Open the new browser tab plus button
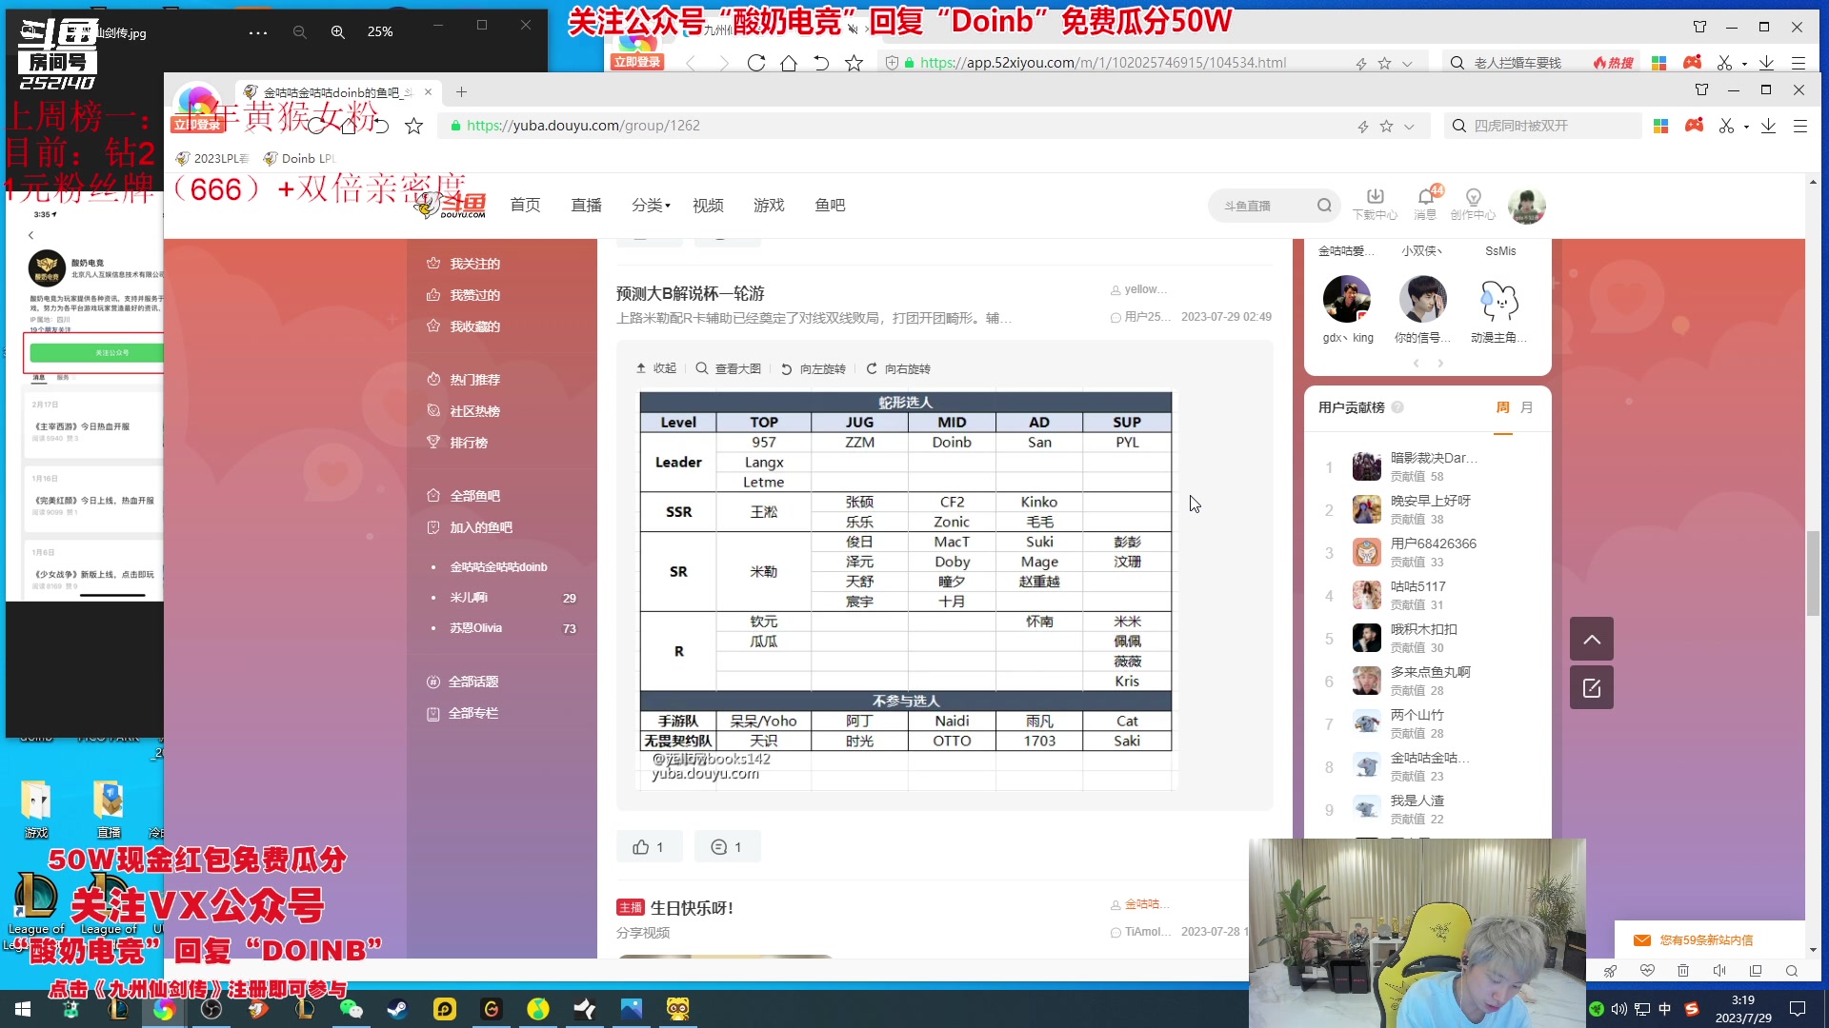Screen dimensions: 1829x1028 pos(461,92)
